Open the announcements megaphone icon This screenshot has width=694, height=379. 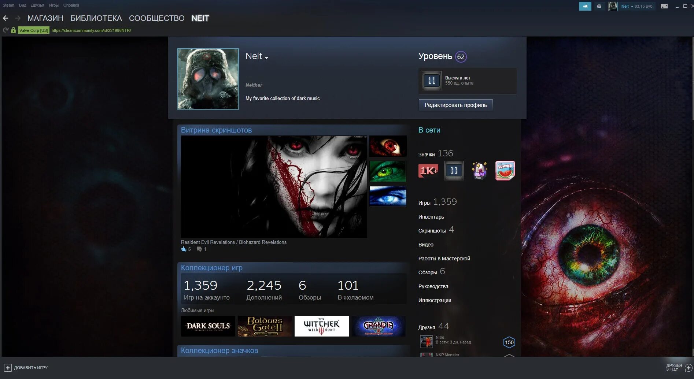(x=585, y=6)
